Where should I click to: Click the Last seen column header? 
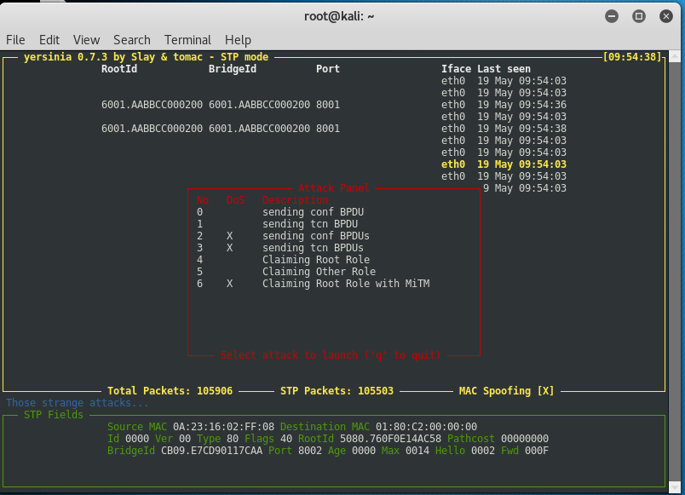point(504,69)
